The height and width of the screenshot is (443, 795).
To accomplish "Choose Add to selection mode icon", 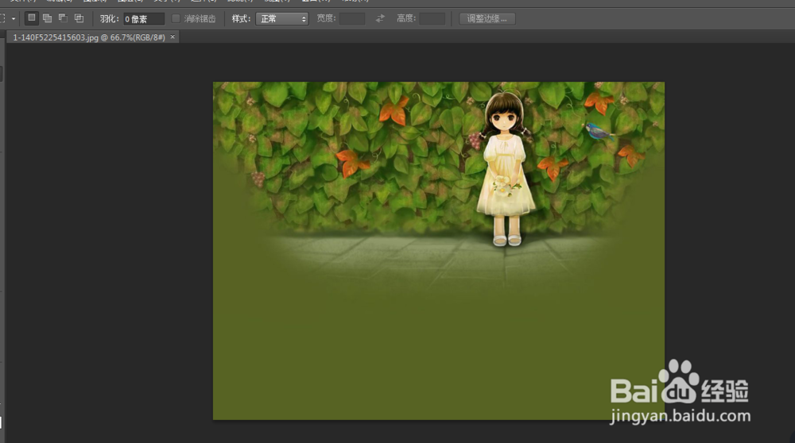I will click(x=47, y=18).
